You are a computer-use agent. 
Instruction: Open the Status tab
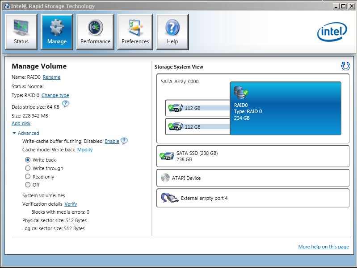[21, 32]
